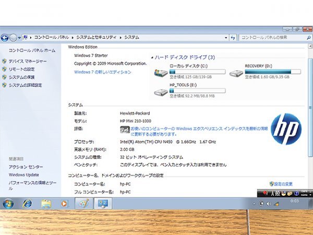Image resolution: width=313 pixels, height=235 pixels.
Task: Select システム breadcrumb item
Action: [x=131, y=38]
